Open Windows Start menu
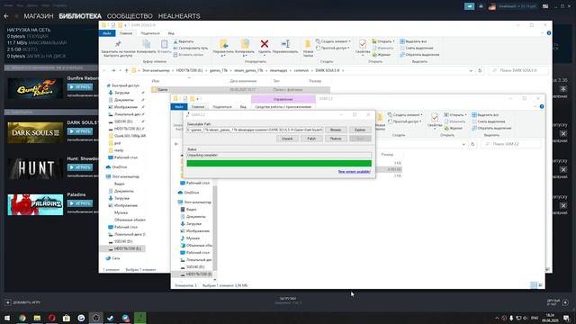This screenshot has height=324, width=576. point(7,318)
